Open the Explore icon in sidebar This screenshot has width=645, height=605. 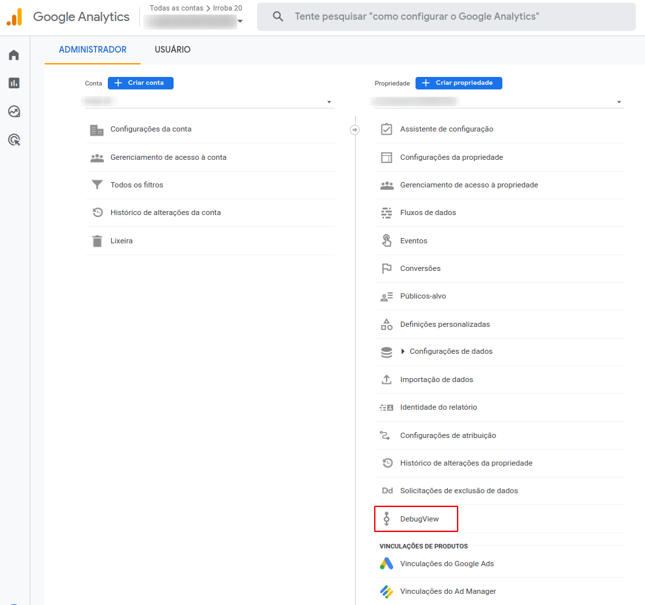coord(14,112)
